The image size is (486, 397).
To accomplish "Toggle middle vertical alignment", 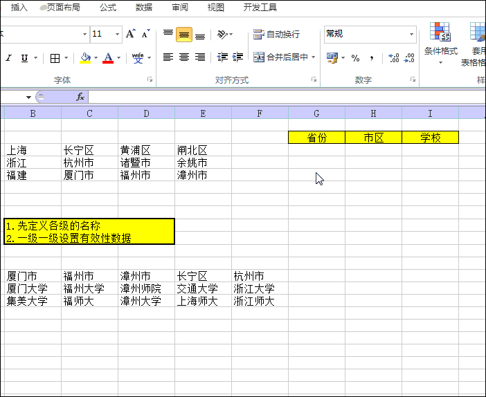I will coord(184,35).
